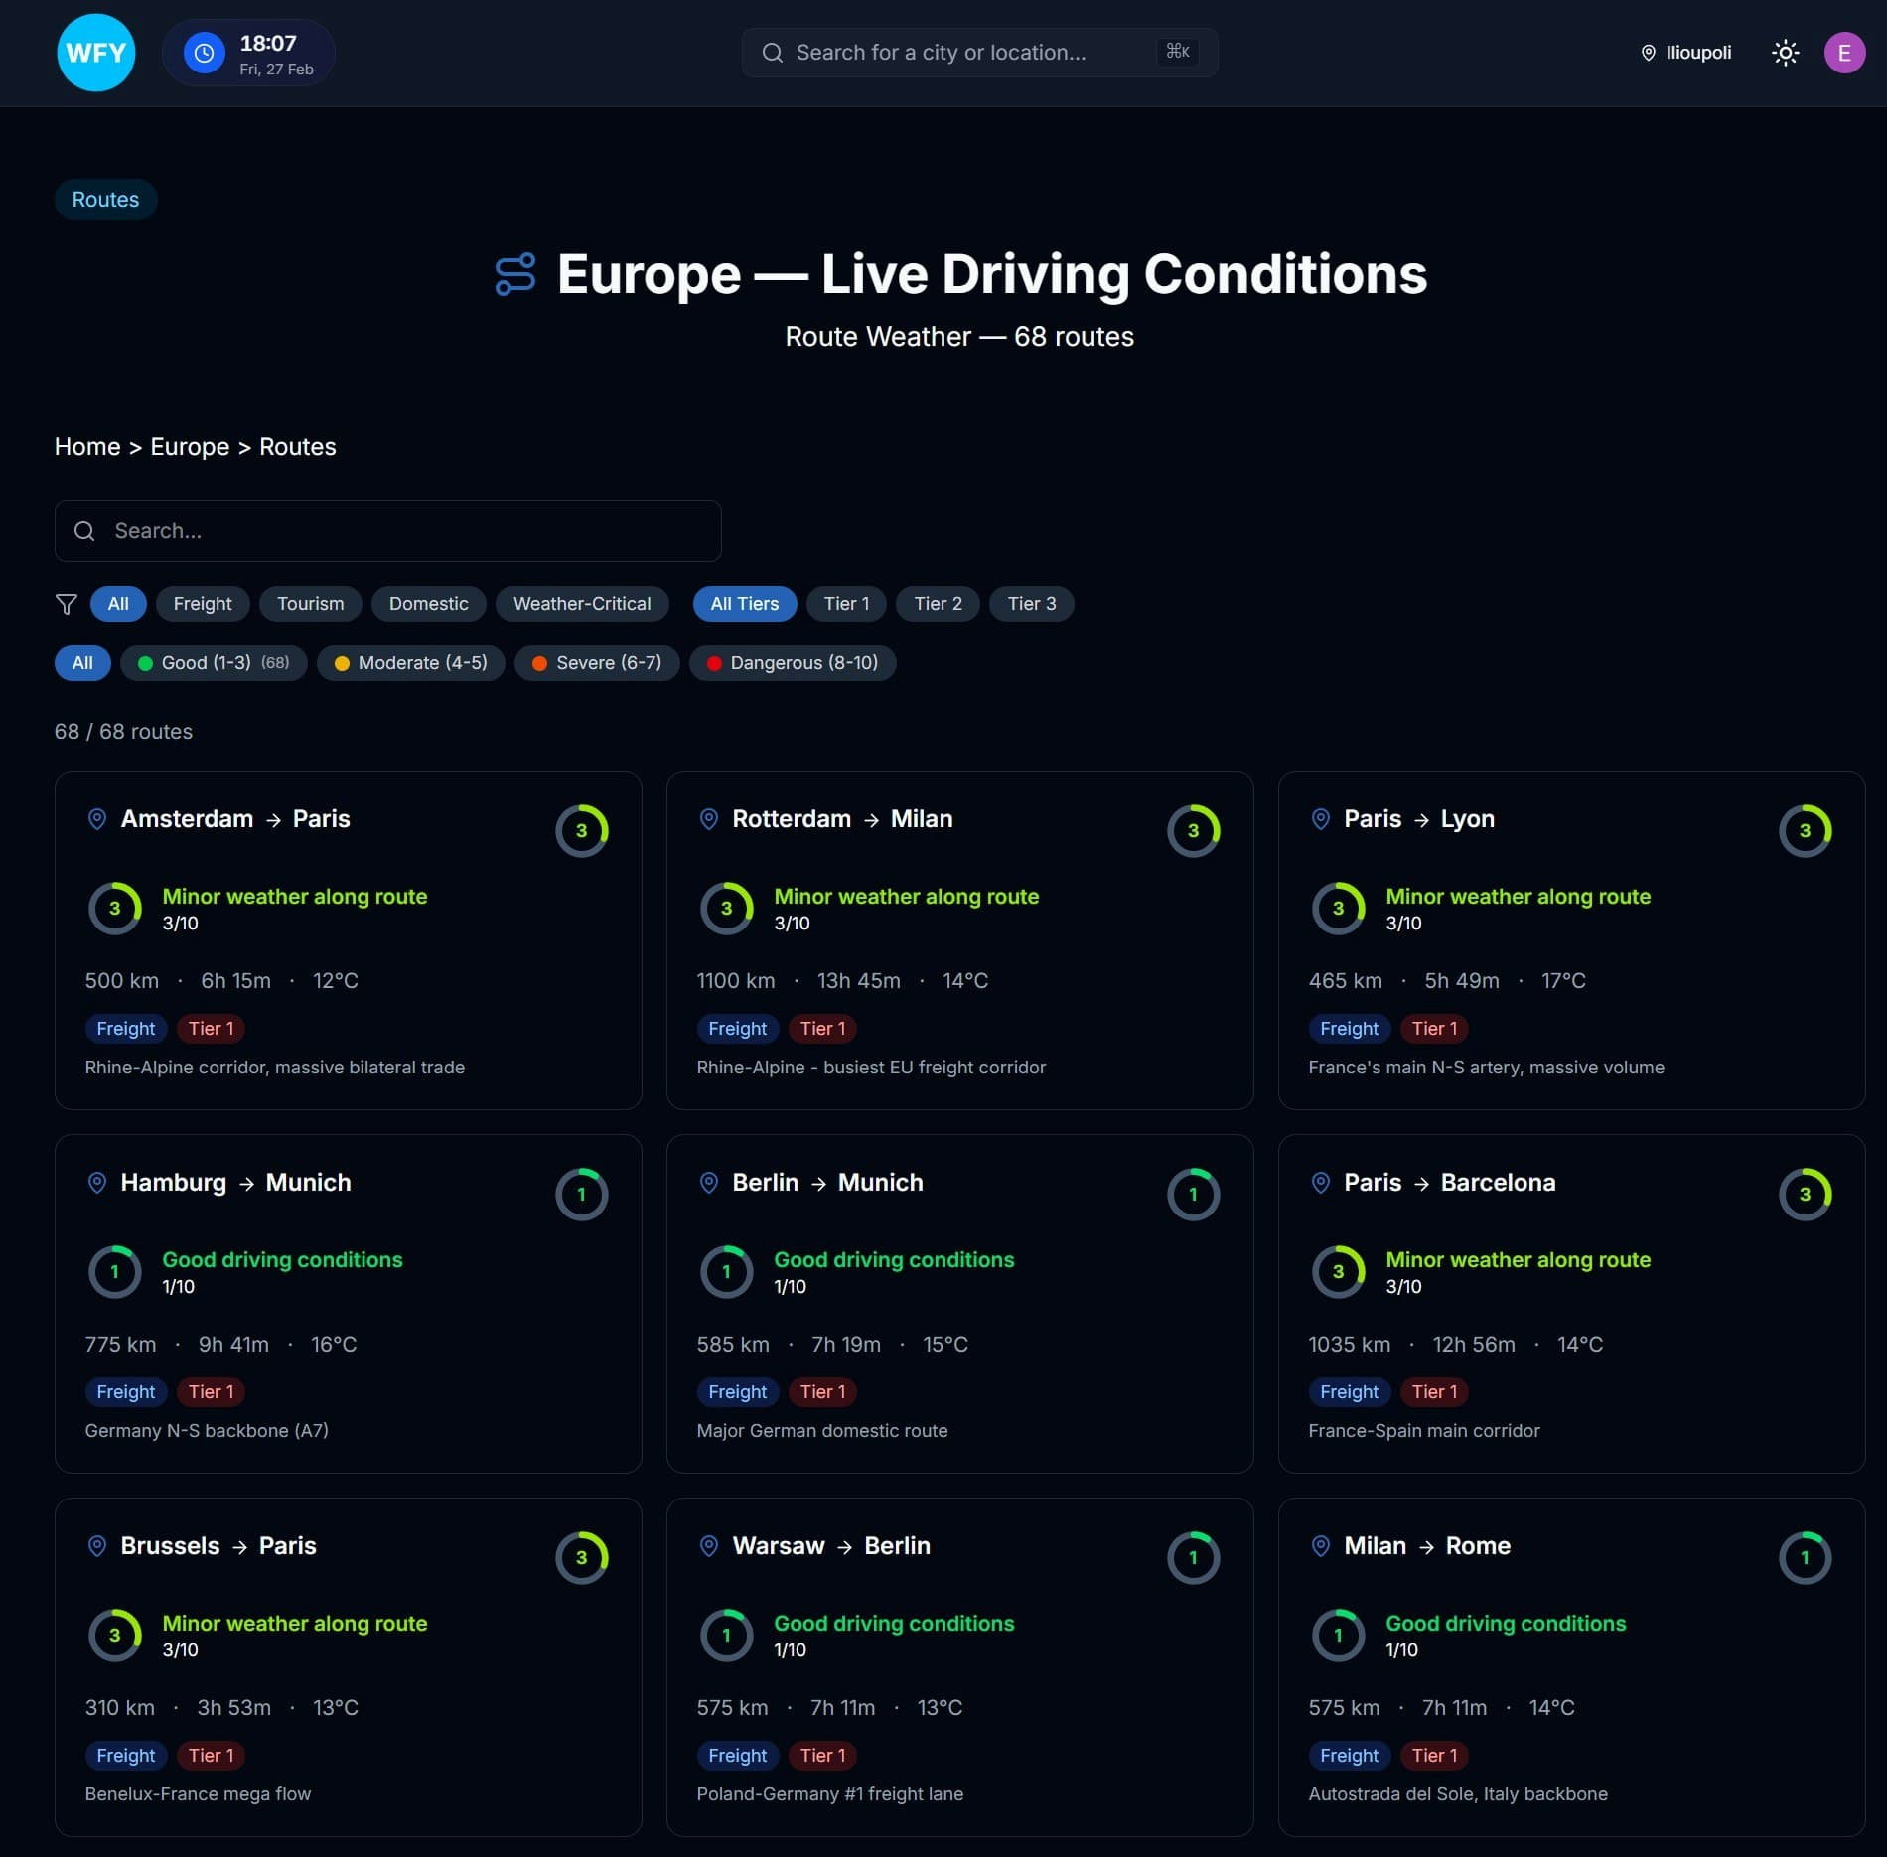
Task: Click the filter funnel icon
Action: [66, 604]
